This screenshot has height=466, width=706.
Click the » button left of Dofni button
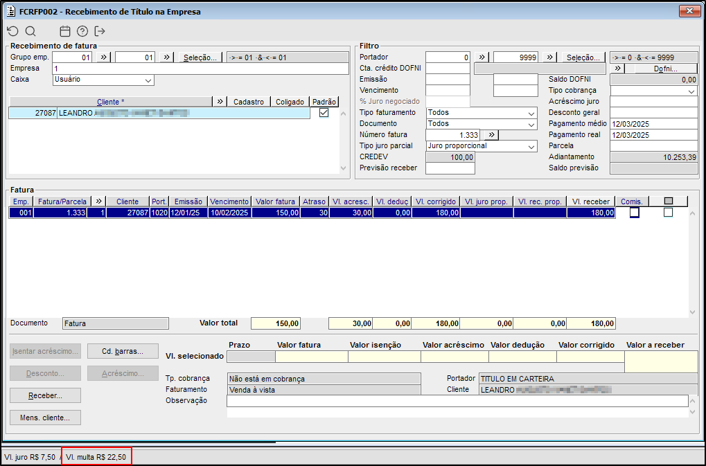point(617,69)
